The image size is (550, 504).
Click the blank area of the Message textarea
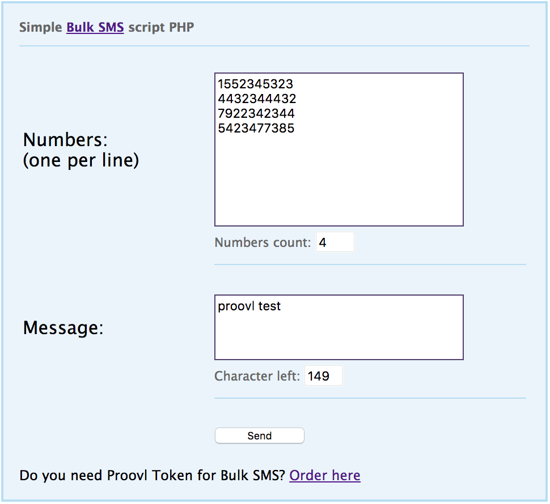click(x=339, y=337)
